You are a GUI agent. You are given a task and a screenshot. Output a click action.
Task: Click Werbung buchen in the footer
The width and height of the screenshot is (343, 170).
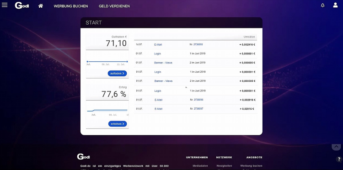pyautogui.click(x=251, y=166)
